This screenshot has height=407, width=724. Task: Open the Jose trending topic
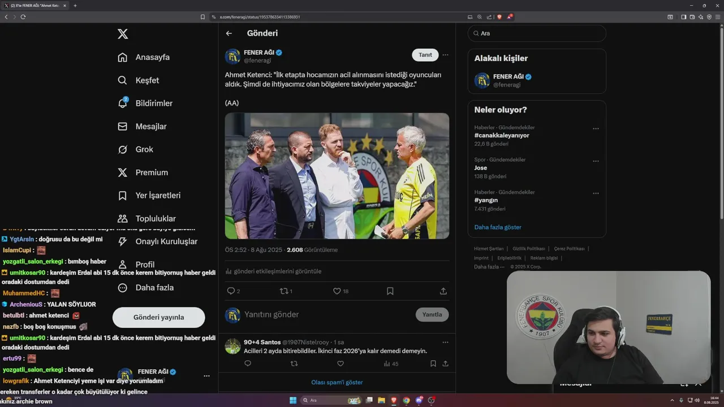coord(481,168)
